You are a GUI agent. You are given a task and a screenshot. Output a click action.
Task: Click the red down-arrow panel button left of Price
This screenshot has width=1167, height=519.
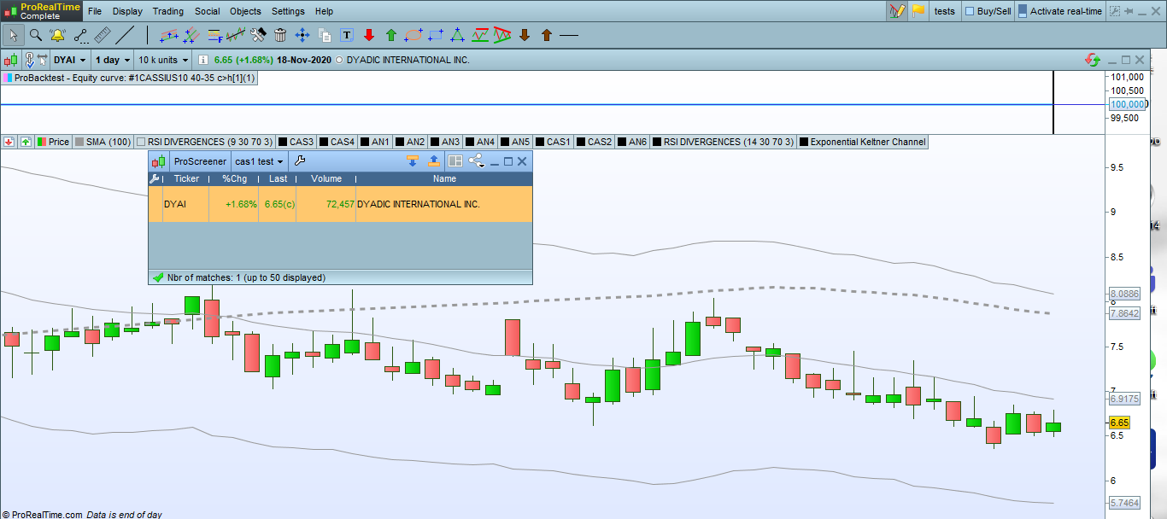point(9,142)
